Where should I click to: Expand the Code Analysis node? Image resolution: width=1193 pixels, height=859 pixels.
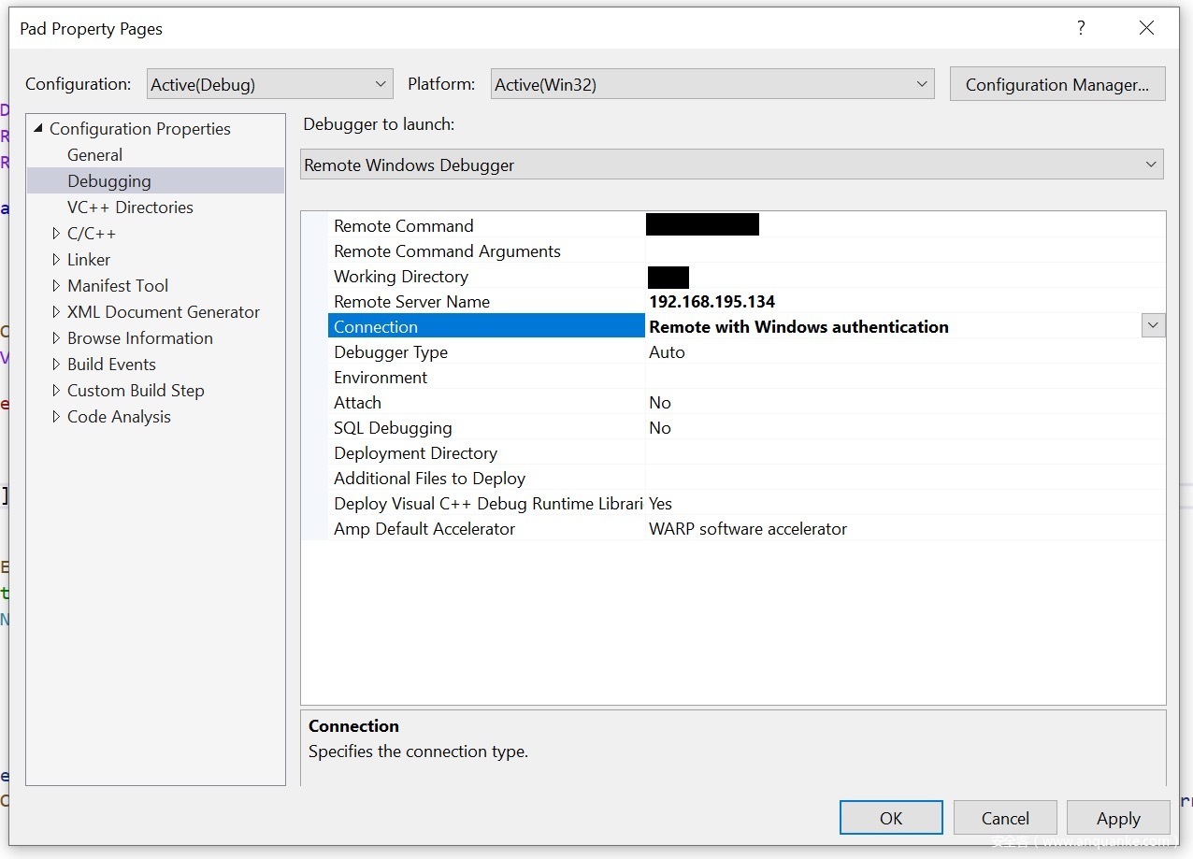[x=56, y=417]
